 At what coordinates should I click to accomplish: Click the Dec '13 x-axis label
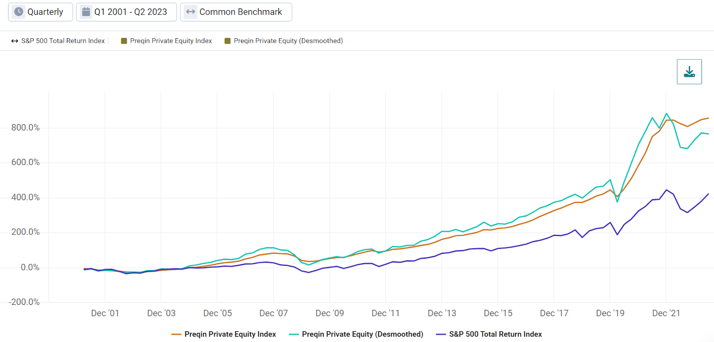coord(442,313)
